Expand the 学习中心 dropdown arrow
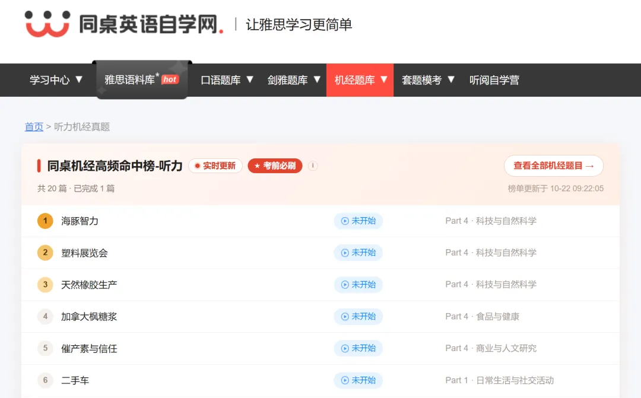 pos(79,79)
